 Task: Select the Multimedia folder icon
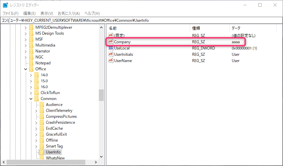31,45
